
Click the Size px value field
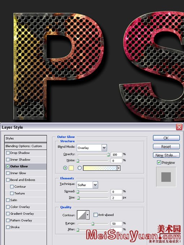pyautogui.click(x=117, y=198)
